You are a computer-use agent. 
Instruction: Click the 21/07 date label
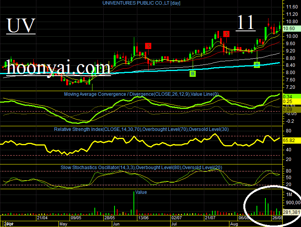[210, 218]
